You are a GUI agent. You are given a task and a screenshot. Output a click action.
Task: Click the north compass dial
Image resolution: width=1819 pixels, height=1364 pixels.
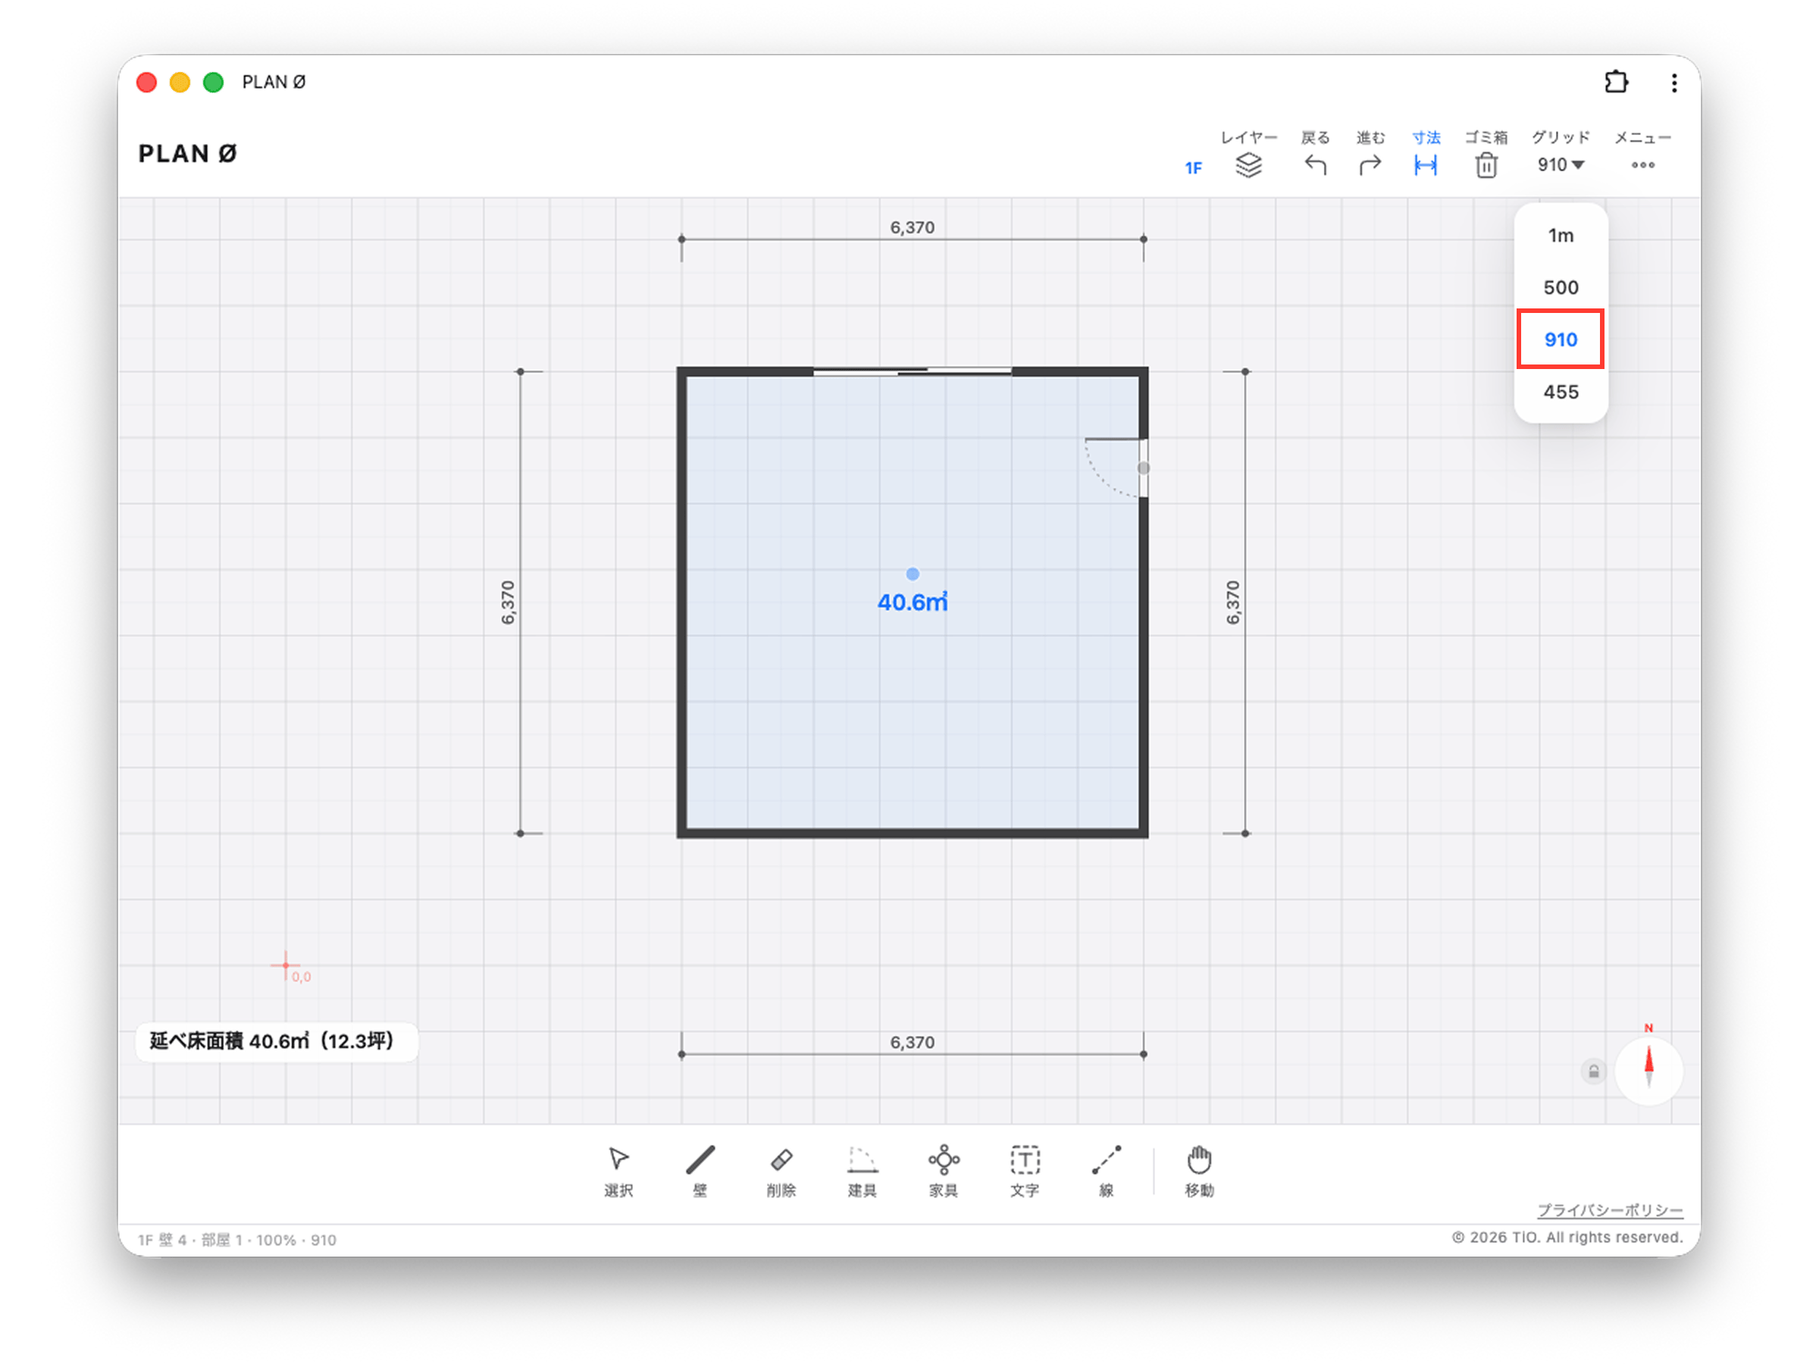1648,1071
